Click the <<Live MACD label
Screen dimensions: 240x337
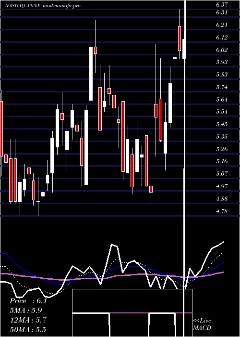[202, 324]
